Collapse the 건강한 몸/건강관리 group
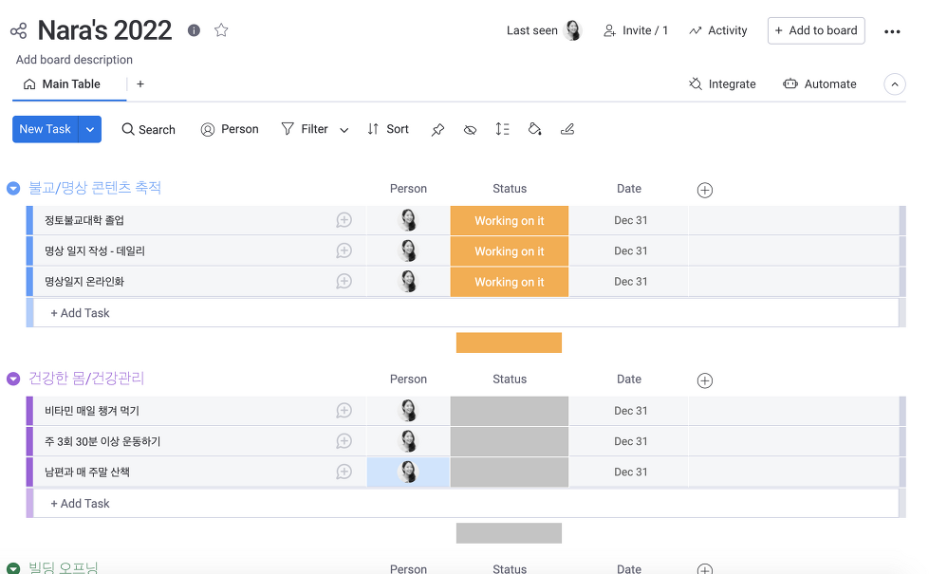Screen dimensions: 929x574 (x=13, y=379)
